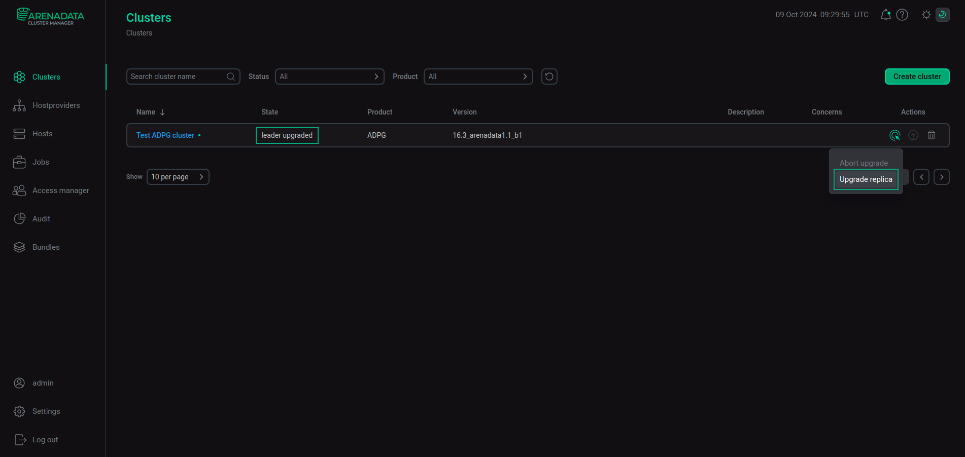Open the admin profile entry
This screenshot has width=965, height=457.
point(33,383)
